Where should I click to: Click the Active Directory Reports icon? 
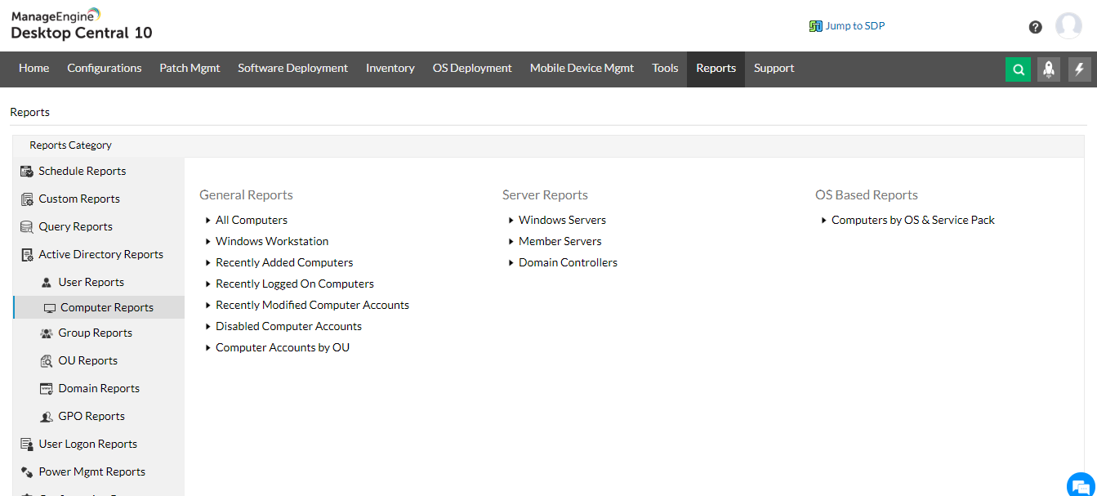click(x=26, y=255)
